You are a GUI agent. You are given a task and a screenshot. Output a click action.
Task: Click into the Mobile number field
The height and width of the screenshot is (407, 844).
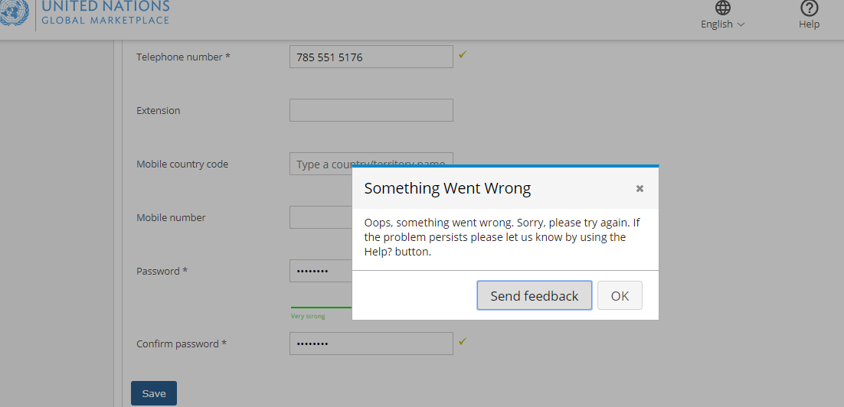[322, 217]
